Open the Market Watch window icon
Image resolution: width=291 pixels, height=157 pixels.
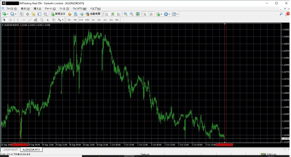pos(21,14)
